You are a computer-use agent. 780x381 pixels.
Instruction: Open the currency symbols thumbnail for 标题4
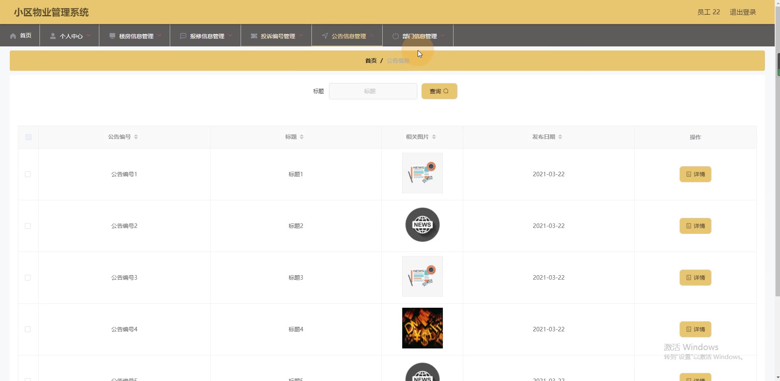[423, 328]
